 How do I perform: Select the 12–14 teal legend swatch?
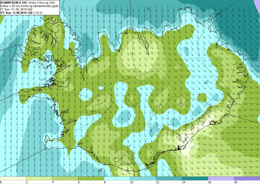coord(169,178)
